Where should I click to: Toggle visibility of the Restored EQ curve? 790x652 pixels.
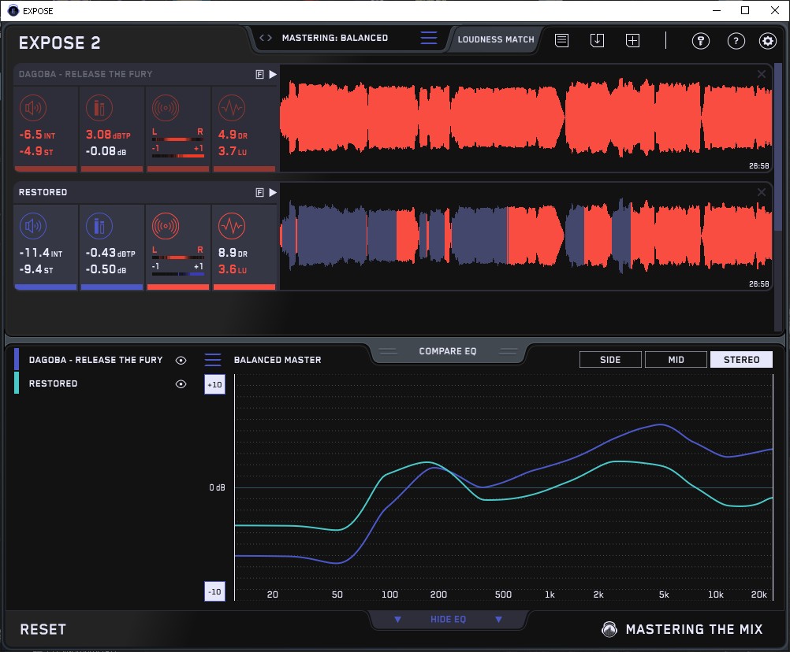point(181,383)
